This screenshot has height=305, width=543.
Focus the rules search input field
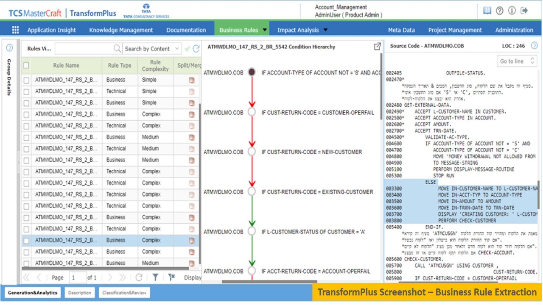click(89, 49)
